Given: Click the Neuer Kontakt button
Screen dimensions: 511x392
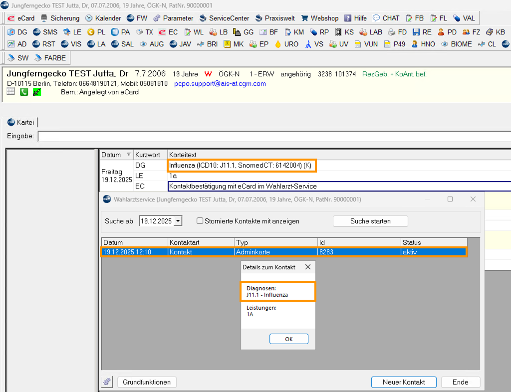Looking at the screenshot, I should click(403, 382).
